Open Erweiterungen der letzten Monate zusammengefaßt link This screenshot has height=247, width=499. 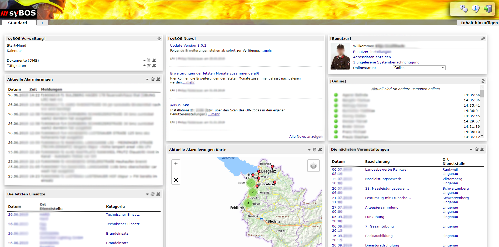[x=215, y=73]
